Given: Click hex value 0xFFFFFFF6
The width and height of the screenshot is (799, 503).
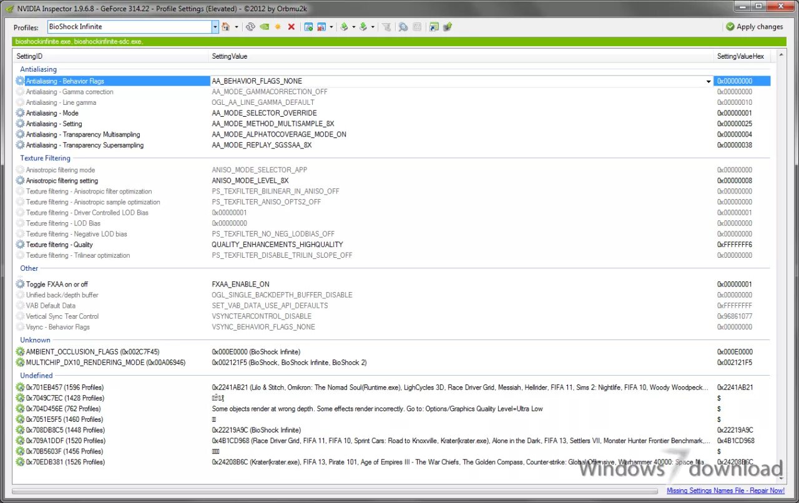Looking at the screenshot, I should [x=735, y=245].
